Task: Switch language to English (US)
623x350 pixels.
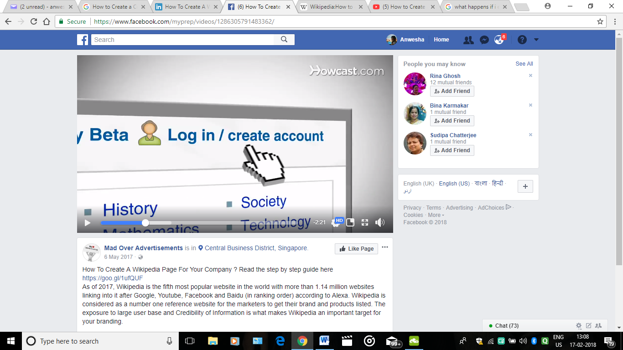Action: (454, 184)
